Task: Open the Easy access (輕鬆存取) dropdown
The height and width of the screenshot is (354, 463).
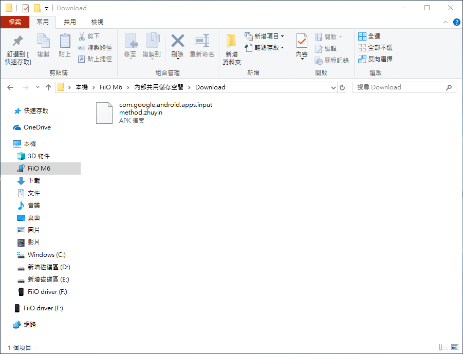Action: pyautogui.click(x=264, y=48)
